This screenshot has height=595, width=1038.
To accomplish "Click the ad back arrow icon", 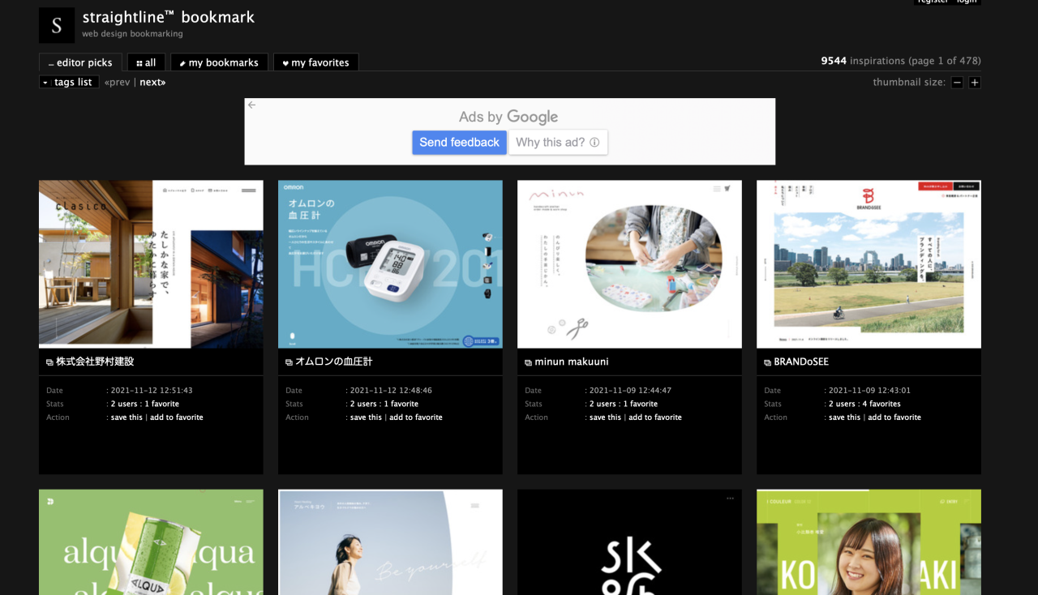I will pos(251,105).
